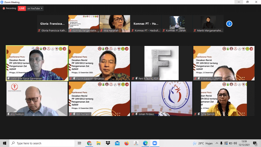Image resolution: width=261 pixels, height=147 pixels.
Task: Expand the on YouTube live dropdown
Action: [35, 8]
